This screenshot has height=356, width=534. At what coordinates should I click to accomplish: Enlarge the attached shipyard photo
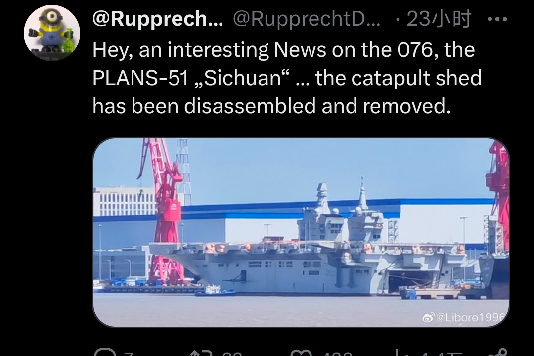tap(301, 232)
